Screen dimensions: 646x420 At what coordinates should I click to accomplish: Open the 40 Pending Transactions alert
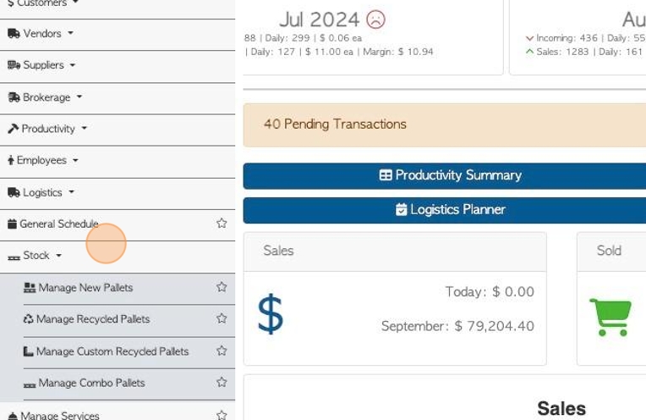(x=445, y=125)
